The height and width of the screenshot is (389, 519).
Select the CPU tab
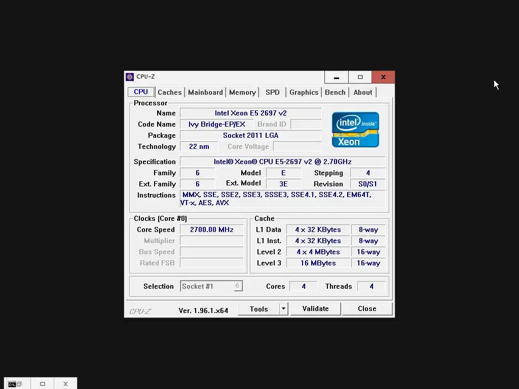point(141,92)
